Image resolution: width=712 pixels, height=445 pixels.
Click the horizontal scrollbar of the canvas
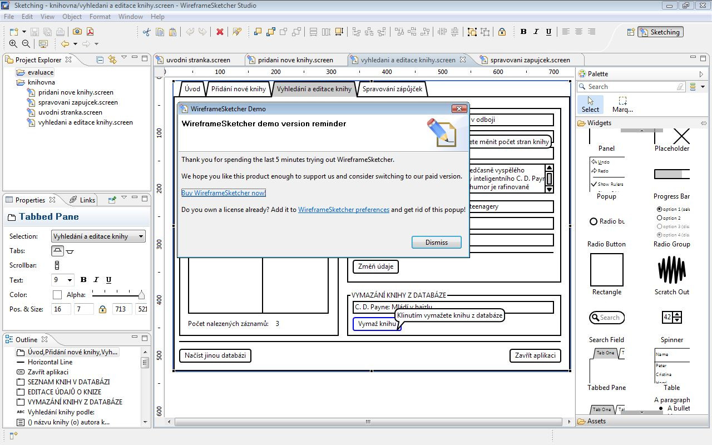[368, 422]
